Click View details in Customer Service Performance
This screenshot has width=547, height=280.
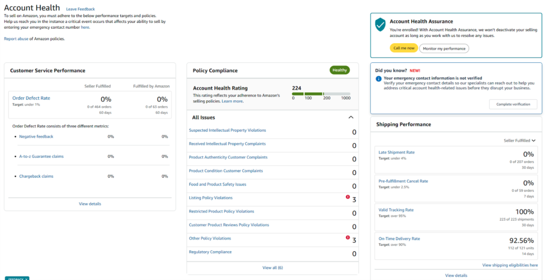pyautogui.click(x=90, y=204)
